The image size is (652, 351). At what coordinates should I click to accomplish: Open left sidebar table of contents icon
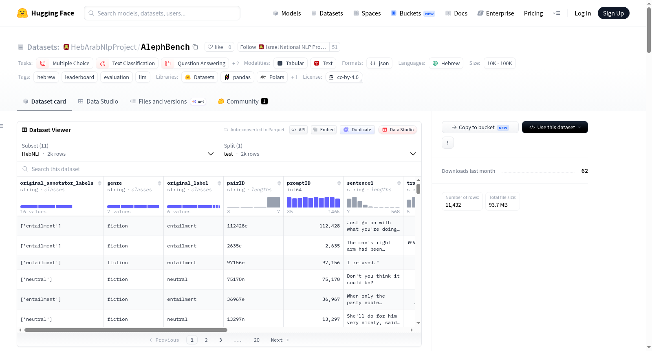(x=2, y=126)
